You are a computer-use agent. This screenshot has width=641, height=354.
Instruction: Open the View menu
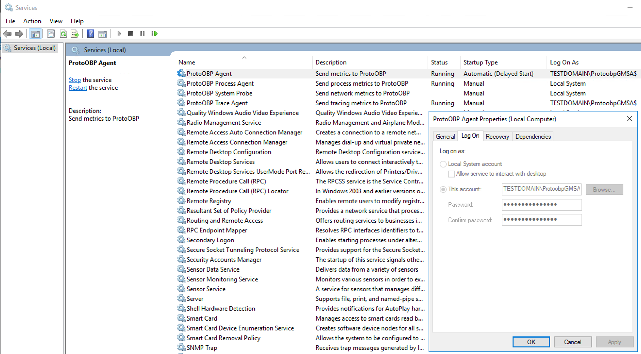[x=56, y=21]
